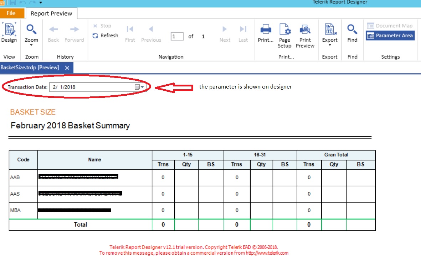Click the BASKET SIZE title
Viewport: 421px width, 260px height.
33,112
